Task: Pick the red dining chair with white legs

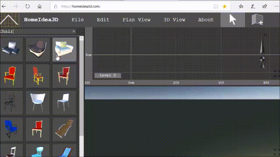Action: click(x=38, y=130)
